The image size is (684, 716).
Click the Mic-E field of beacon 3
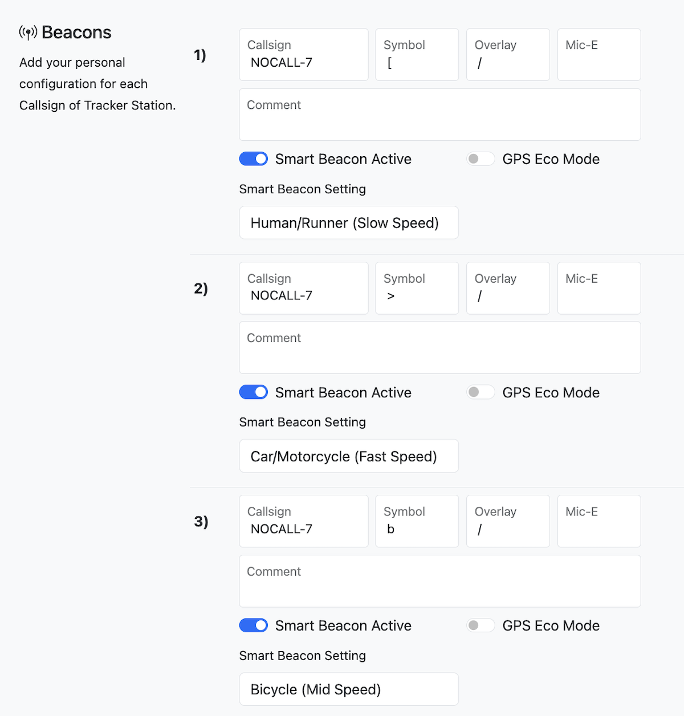pos(598,522)
